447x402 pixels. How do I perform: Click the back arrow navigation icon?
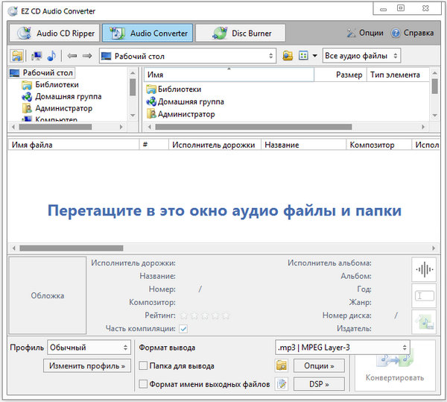pyautogui.click(x=72, y=56)
